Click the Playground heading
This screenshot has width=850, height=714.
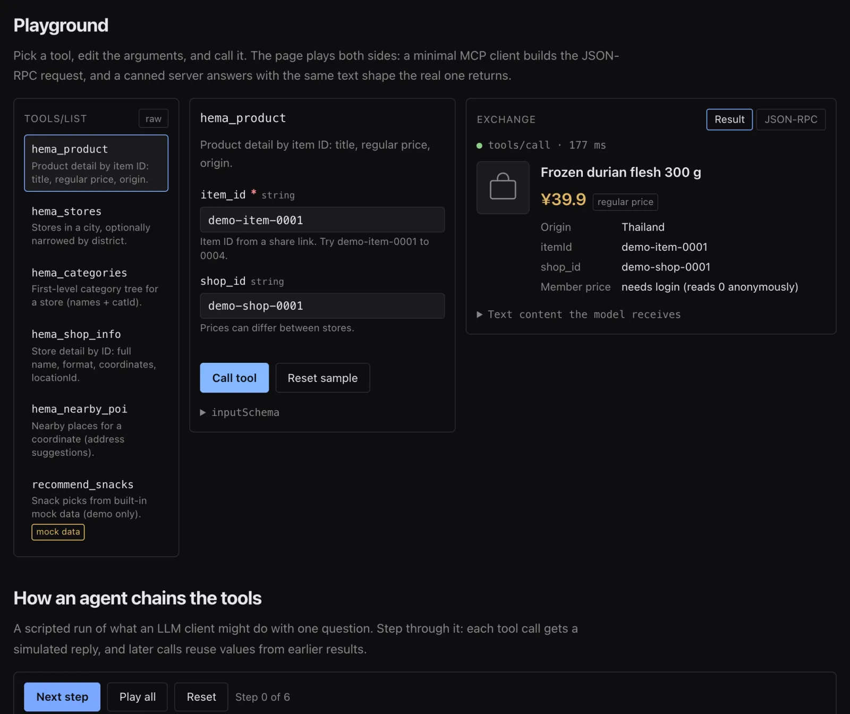coord(61,25)
